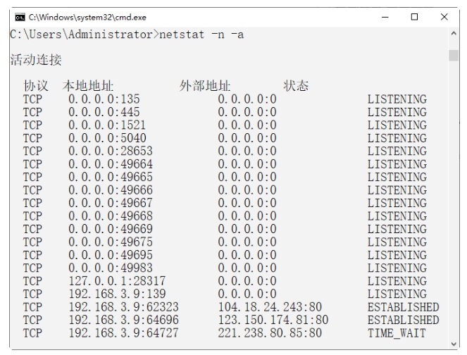Click the column header 协议
The height and width of the screenshot is (355, 467).
pos(36,86)
